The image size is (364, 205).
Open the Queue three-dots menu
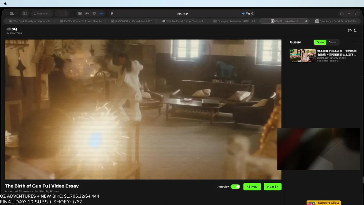click(355, 42)
